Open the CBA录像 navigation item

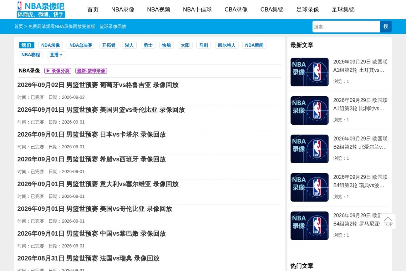click(x=236, y=9)
